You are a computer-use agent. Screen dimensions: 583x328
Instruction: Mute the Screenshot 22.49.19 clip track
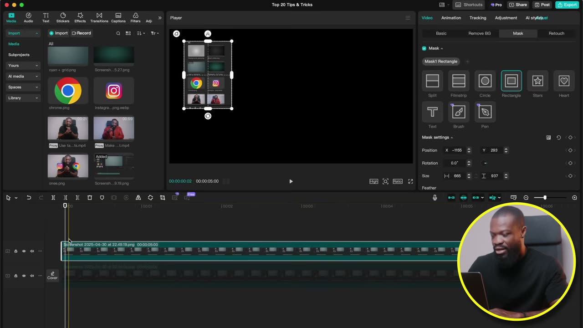[x=32, y=251]
